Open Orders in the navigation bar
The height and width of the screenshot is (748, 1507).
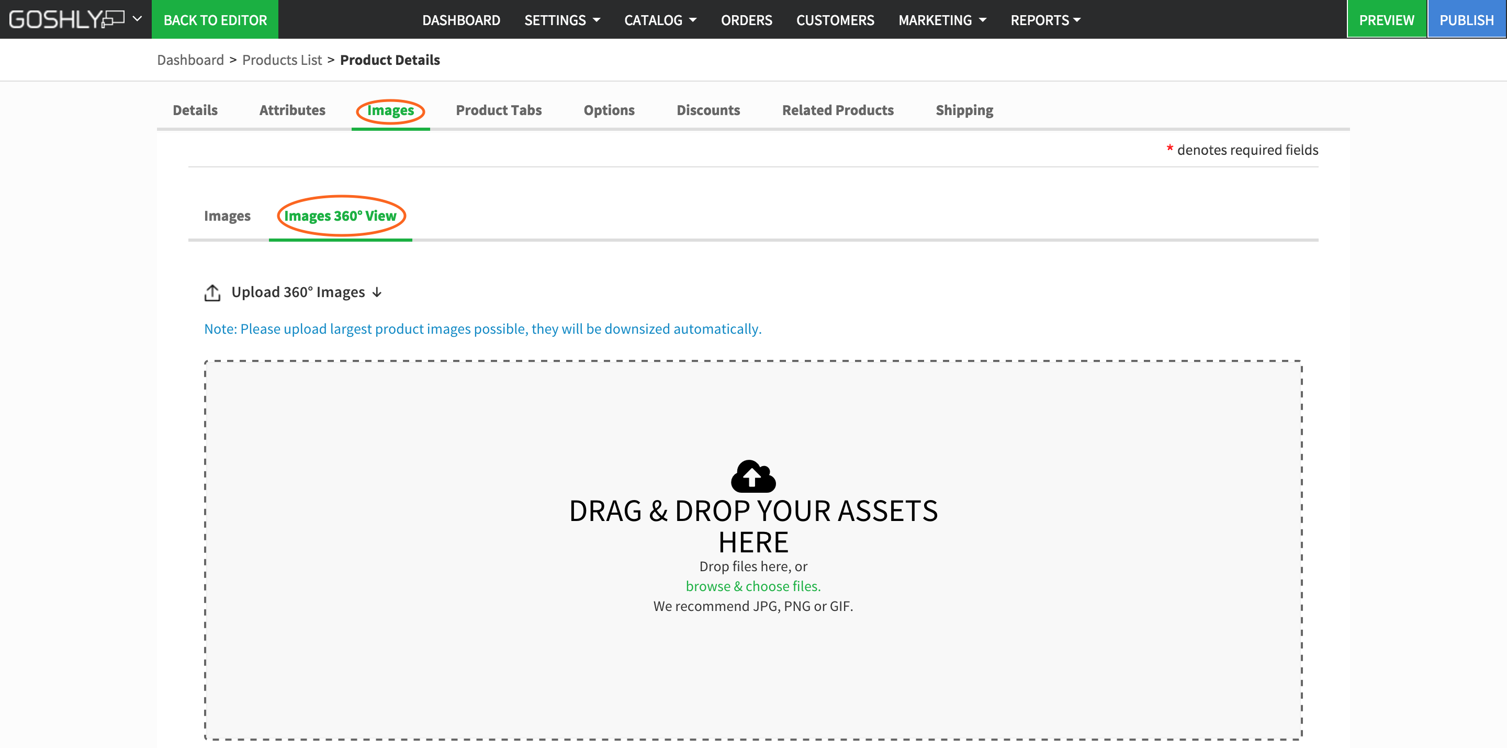click(x=746, y=20)
